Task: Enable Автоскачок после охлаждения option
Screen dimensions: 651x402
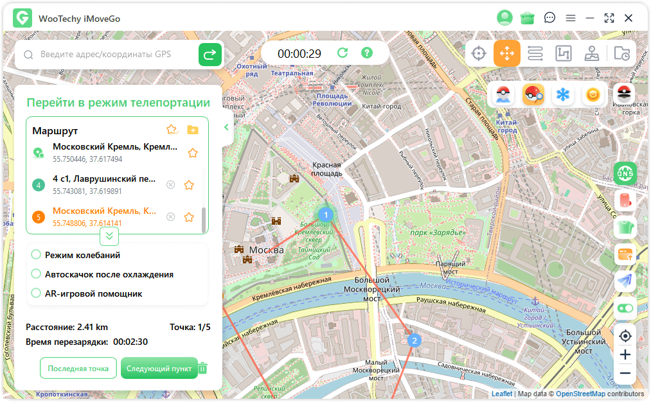Action: click(37, 274)
